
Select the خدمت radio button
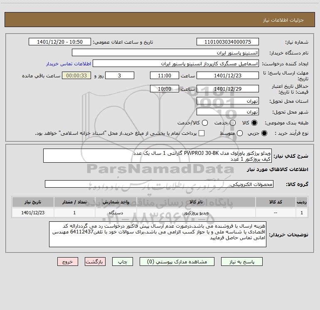233,123
